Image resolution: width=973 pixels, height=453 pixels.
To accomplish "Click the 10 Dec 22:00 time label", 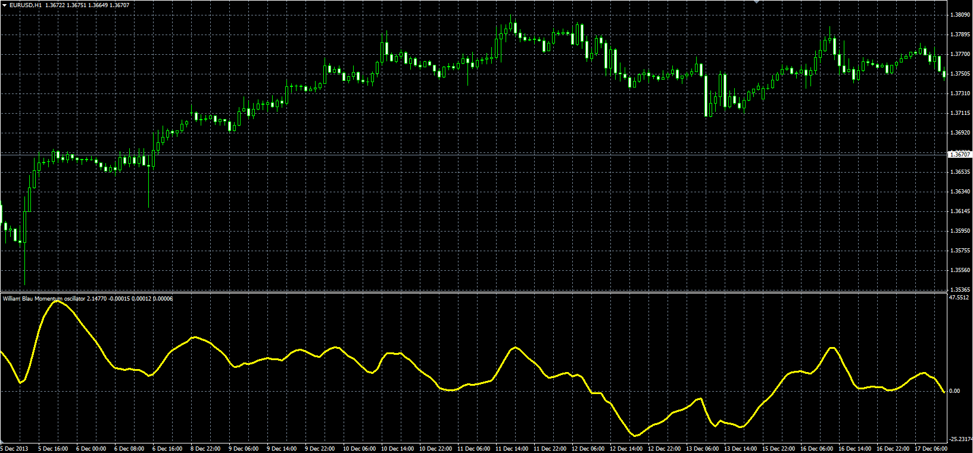I will tap(436, 449).
